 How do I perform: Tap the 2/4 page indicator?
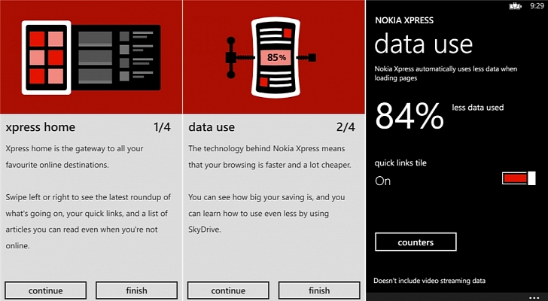[346, 127]
